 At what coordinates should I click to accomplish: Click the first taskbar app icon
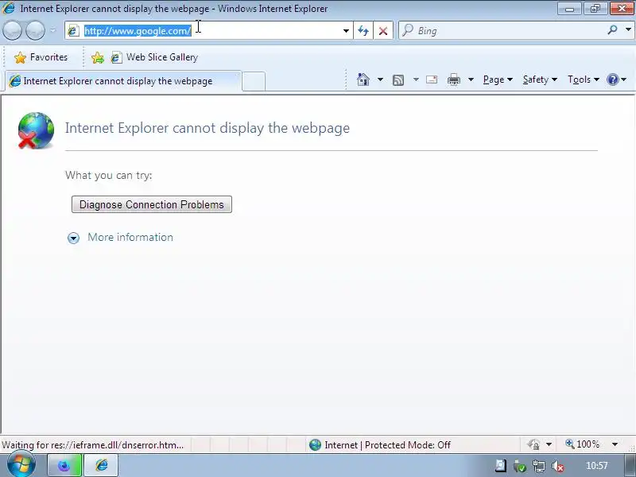(x=64, y=465)
